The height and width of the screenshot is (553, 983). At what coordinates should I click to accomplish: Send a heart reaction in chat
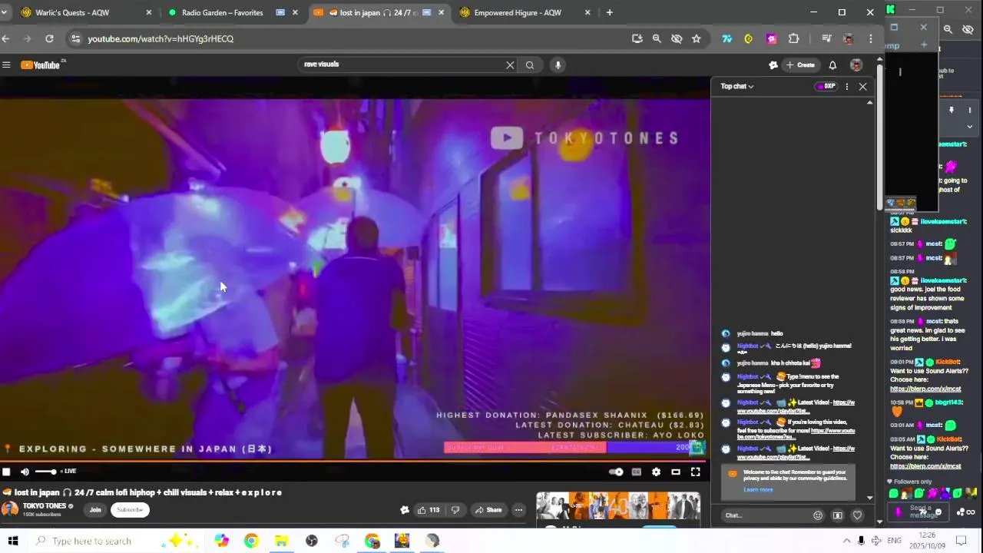coord(858,515)
